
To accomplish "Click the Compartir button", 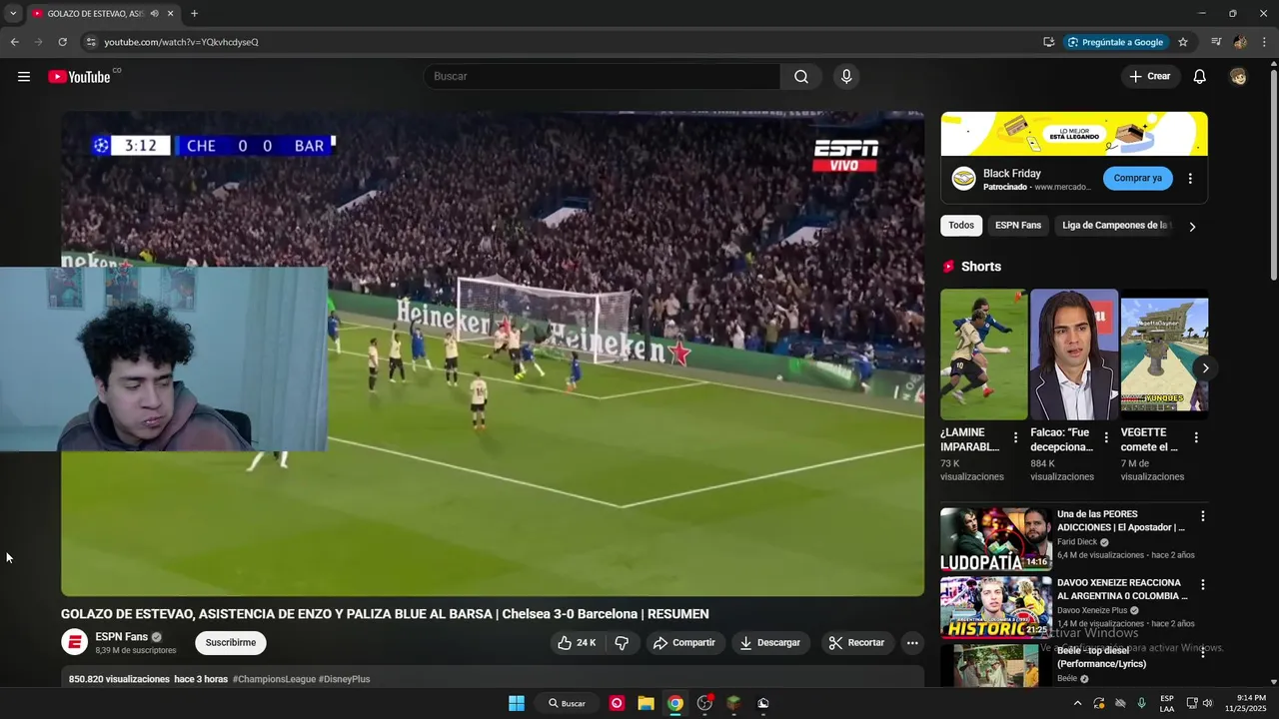I will (684, 643).
